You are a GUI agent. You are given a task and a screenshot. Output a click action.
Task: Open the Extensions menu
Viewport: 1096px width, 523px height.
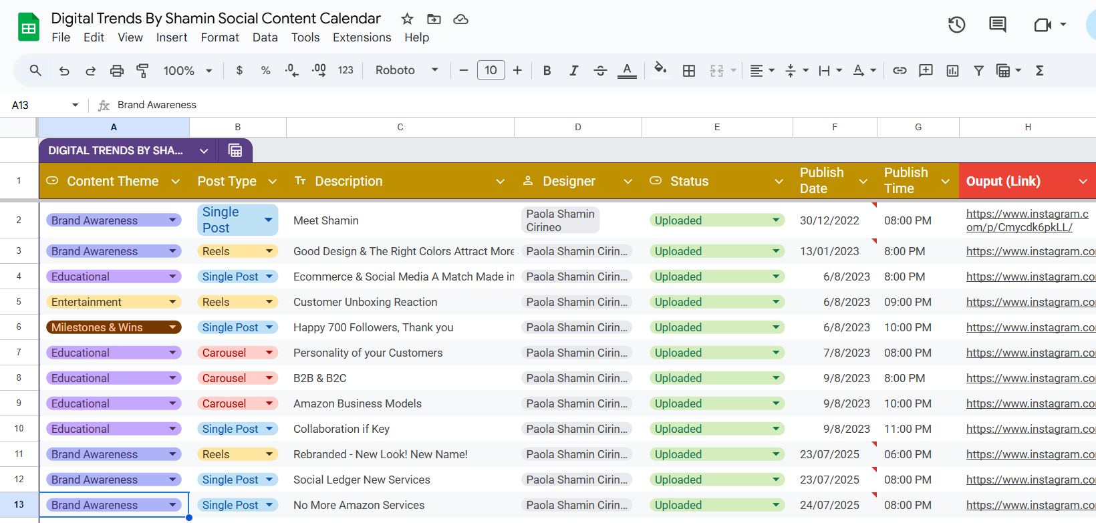(362, 37)
